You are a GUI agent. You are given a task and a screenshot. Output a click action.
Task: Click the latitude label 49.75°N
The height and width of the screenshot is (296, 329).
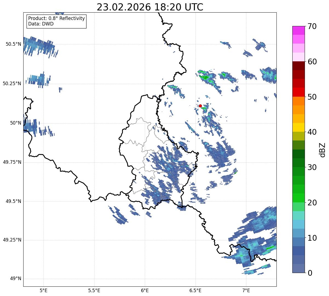pos(12,162)
